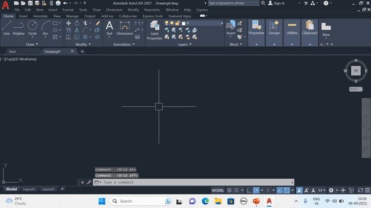The height and width of the screenshot is (208, 371).
Task: Expand the Draw panel
Action: pyautogui.click(x=32, y=44)
